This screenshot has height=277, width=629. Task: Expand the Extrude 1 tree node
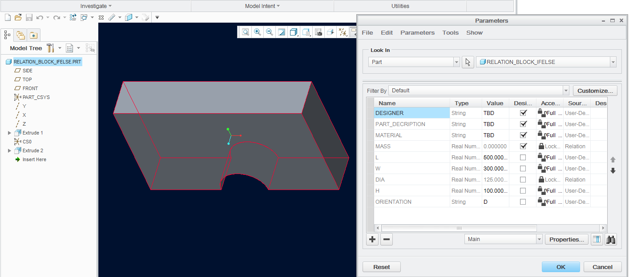(x=9, y=132)
